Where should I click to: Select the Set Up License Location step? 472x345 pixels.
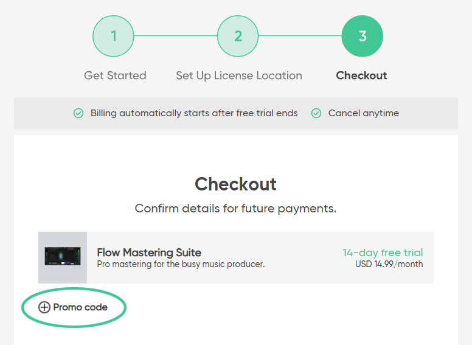[239, 75]
